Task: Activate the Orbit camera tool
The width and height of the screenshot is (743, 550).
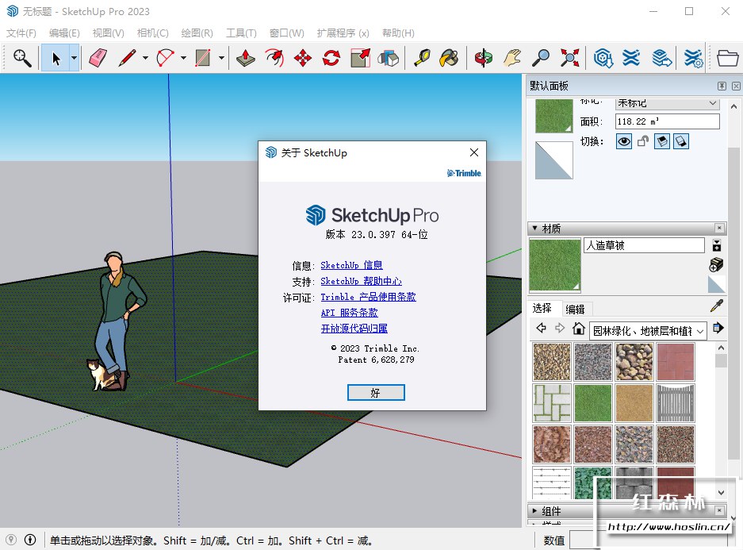Action: [483, 58]
